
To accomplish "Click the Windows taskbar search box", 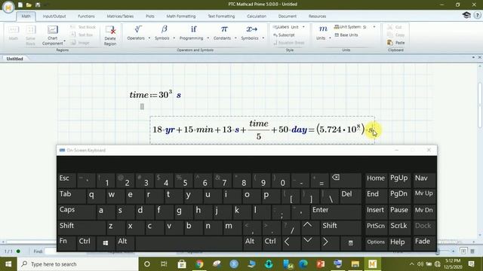I will 78,264.
